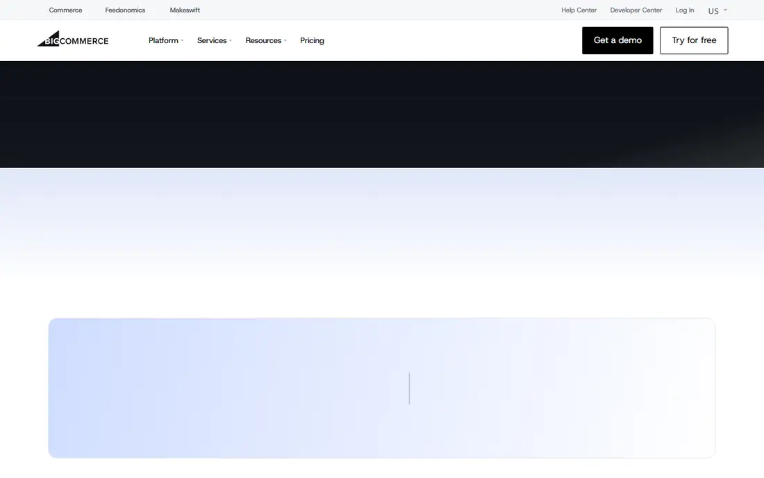The image size is (764, 478).
Task: Click the BigCommerce logo
Action: [x=73, y=39]
